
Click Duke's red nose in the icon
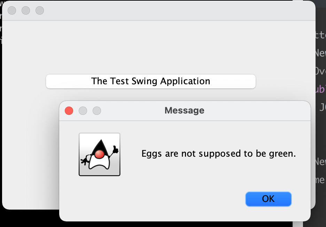[99, 154]
